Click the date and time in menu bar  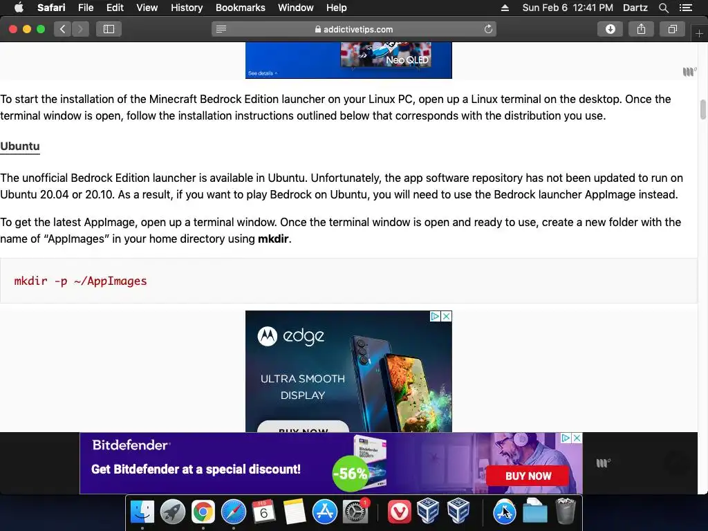click(568, 8)
